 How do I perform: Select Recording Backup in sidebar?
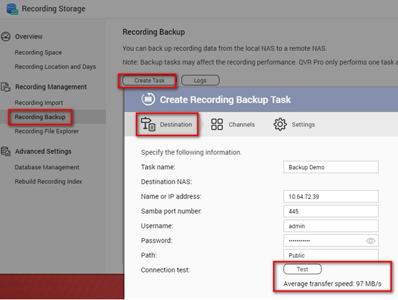(x=40, y=117)
